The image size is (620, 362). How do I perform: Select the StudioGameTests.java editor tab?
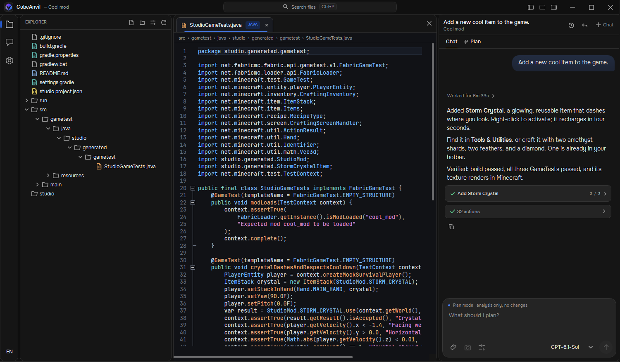pos(224,25)
